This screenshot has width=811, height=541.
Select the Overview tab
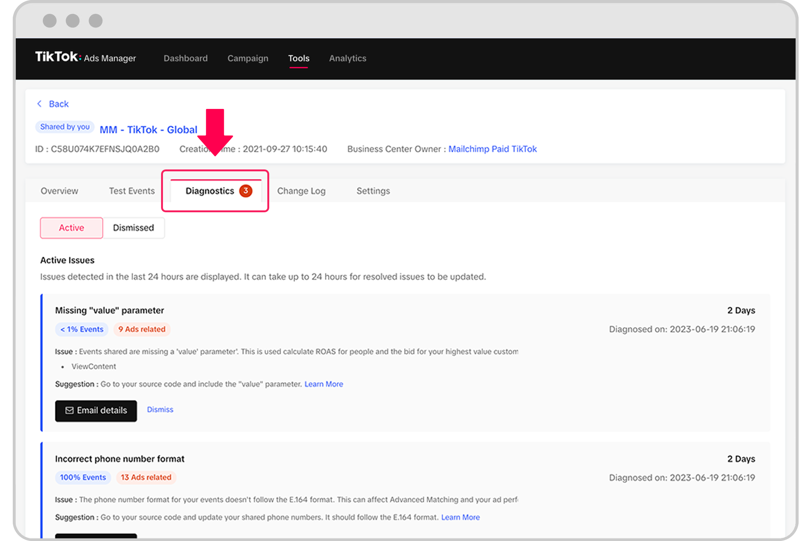pos(59,190)
